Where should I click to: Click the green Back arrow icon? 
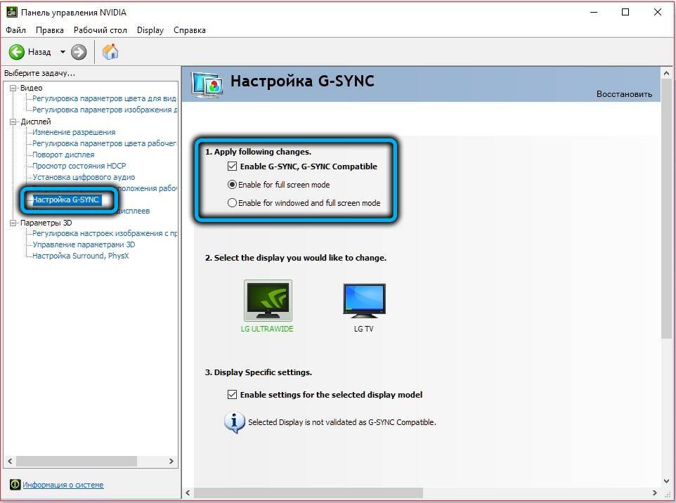pyautogui.click(x=17, y=52)
